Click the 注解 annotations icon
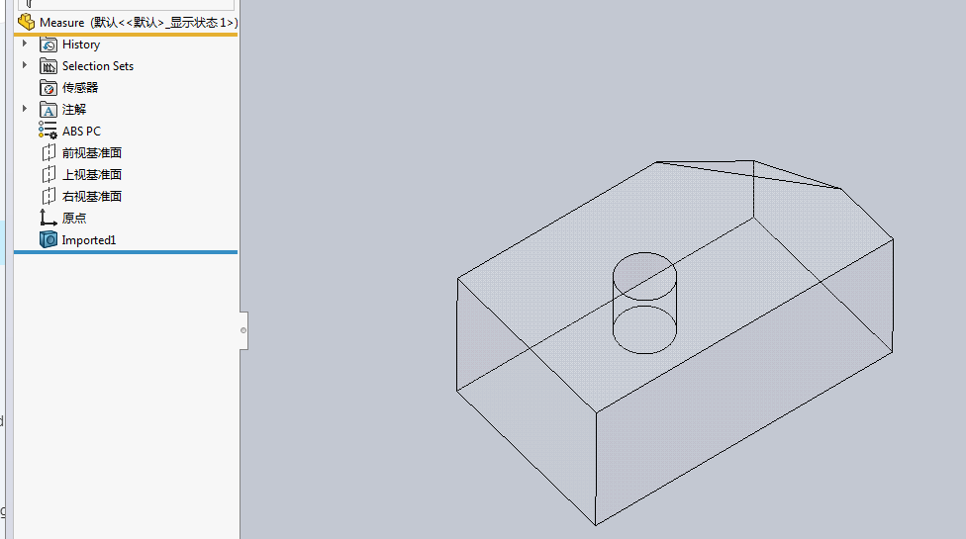Image resolution: width=966 pixels, height=539 pixels. click(48, 110)
